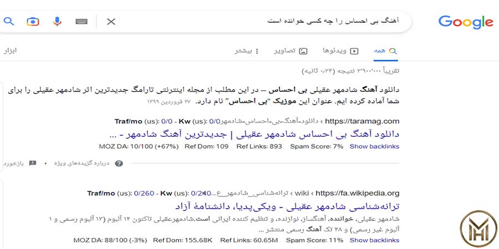499x249 pixels.
Task: Click the results count statistics text
Action: (x=350, y=71)
